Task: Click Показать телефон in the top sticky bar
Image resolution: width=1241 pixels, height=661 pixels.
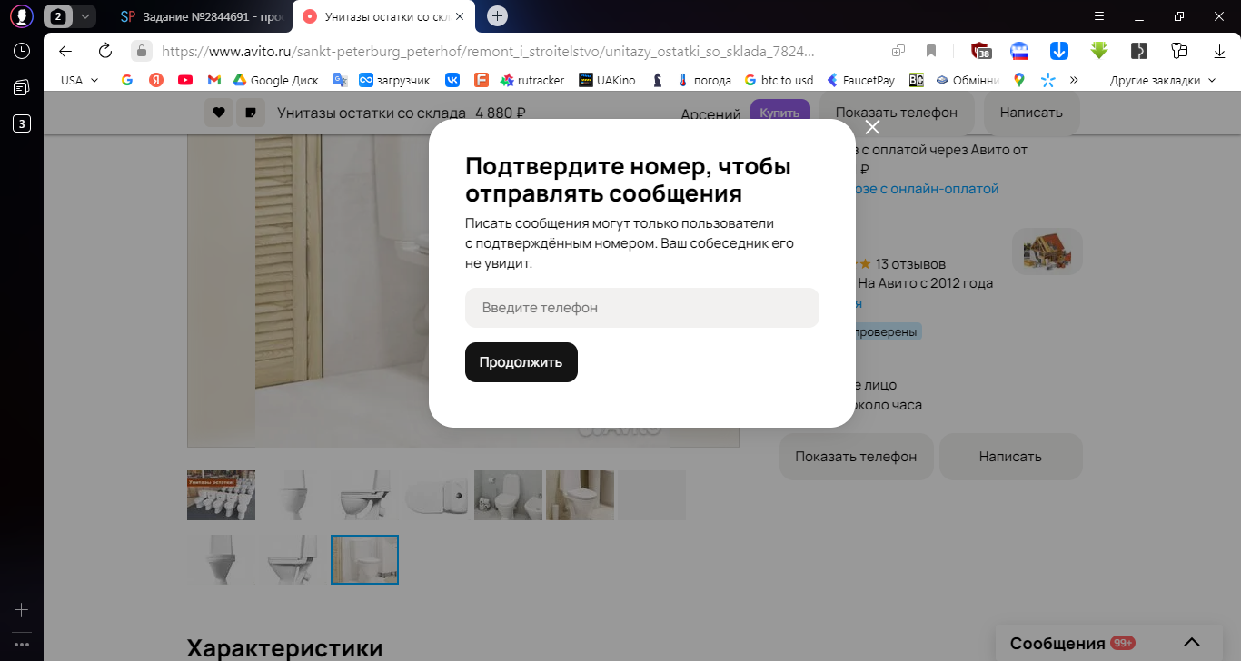Action: click(897, 113)
